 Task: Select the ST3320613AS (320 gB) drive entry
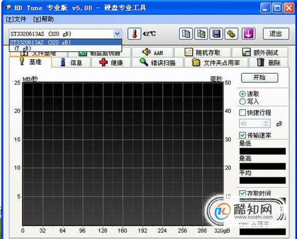tap(65, 43)
